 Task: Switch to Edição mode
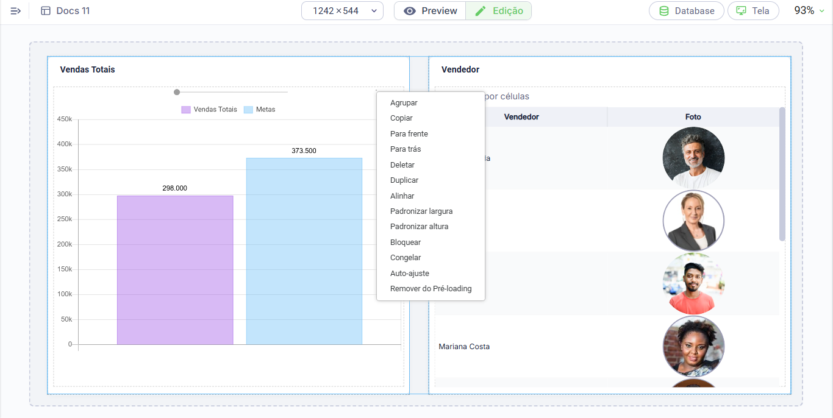pyautogui.click(x=499, y=11)
